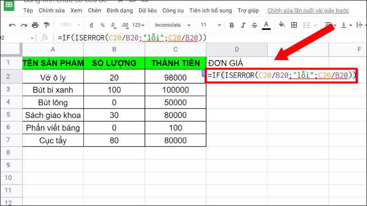The width and height of the screenshot is (367, 206).
Task: Open the Định dạng menu
Action: coord(120,10)
